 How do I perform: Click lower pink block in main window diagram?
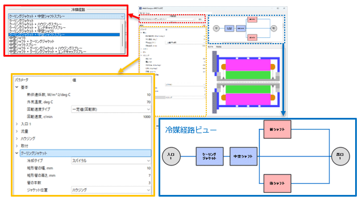pos(252,37)
